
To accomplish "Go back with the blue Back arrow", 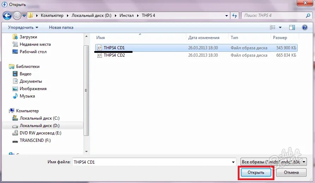I will [x=7, y=15].
